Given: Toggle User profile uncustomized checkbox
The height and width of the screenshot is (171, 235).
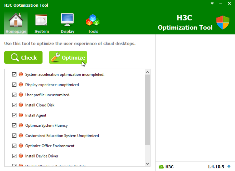Looking at the screenshot, I should 14,95.
